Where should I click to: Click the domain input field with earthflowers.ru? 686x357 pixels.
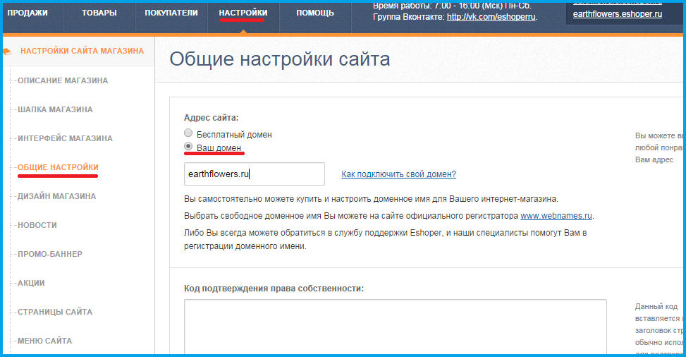coord(254,174)
